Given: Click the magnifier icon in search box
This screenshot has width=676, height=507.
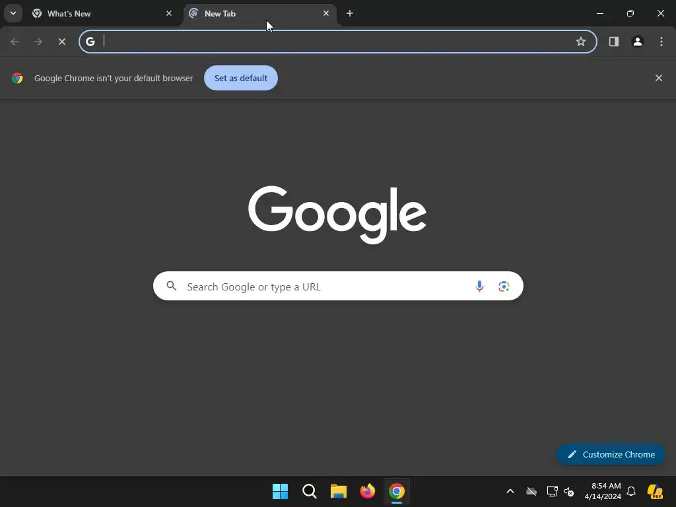Looking at the screenshot, I should point(172,286).
